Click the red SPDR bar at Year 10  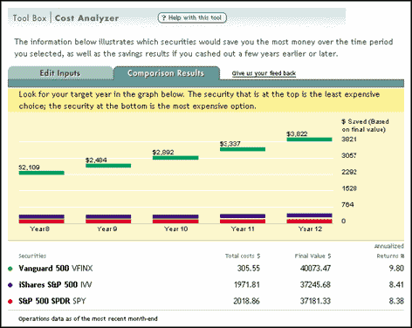(x=175, y=222)
